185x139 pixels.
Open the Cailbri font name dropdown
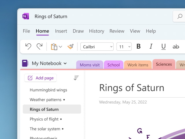point(97,47)
